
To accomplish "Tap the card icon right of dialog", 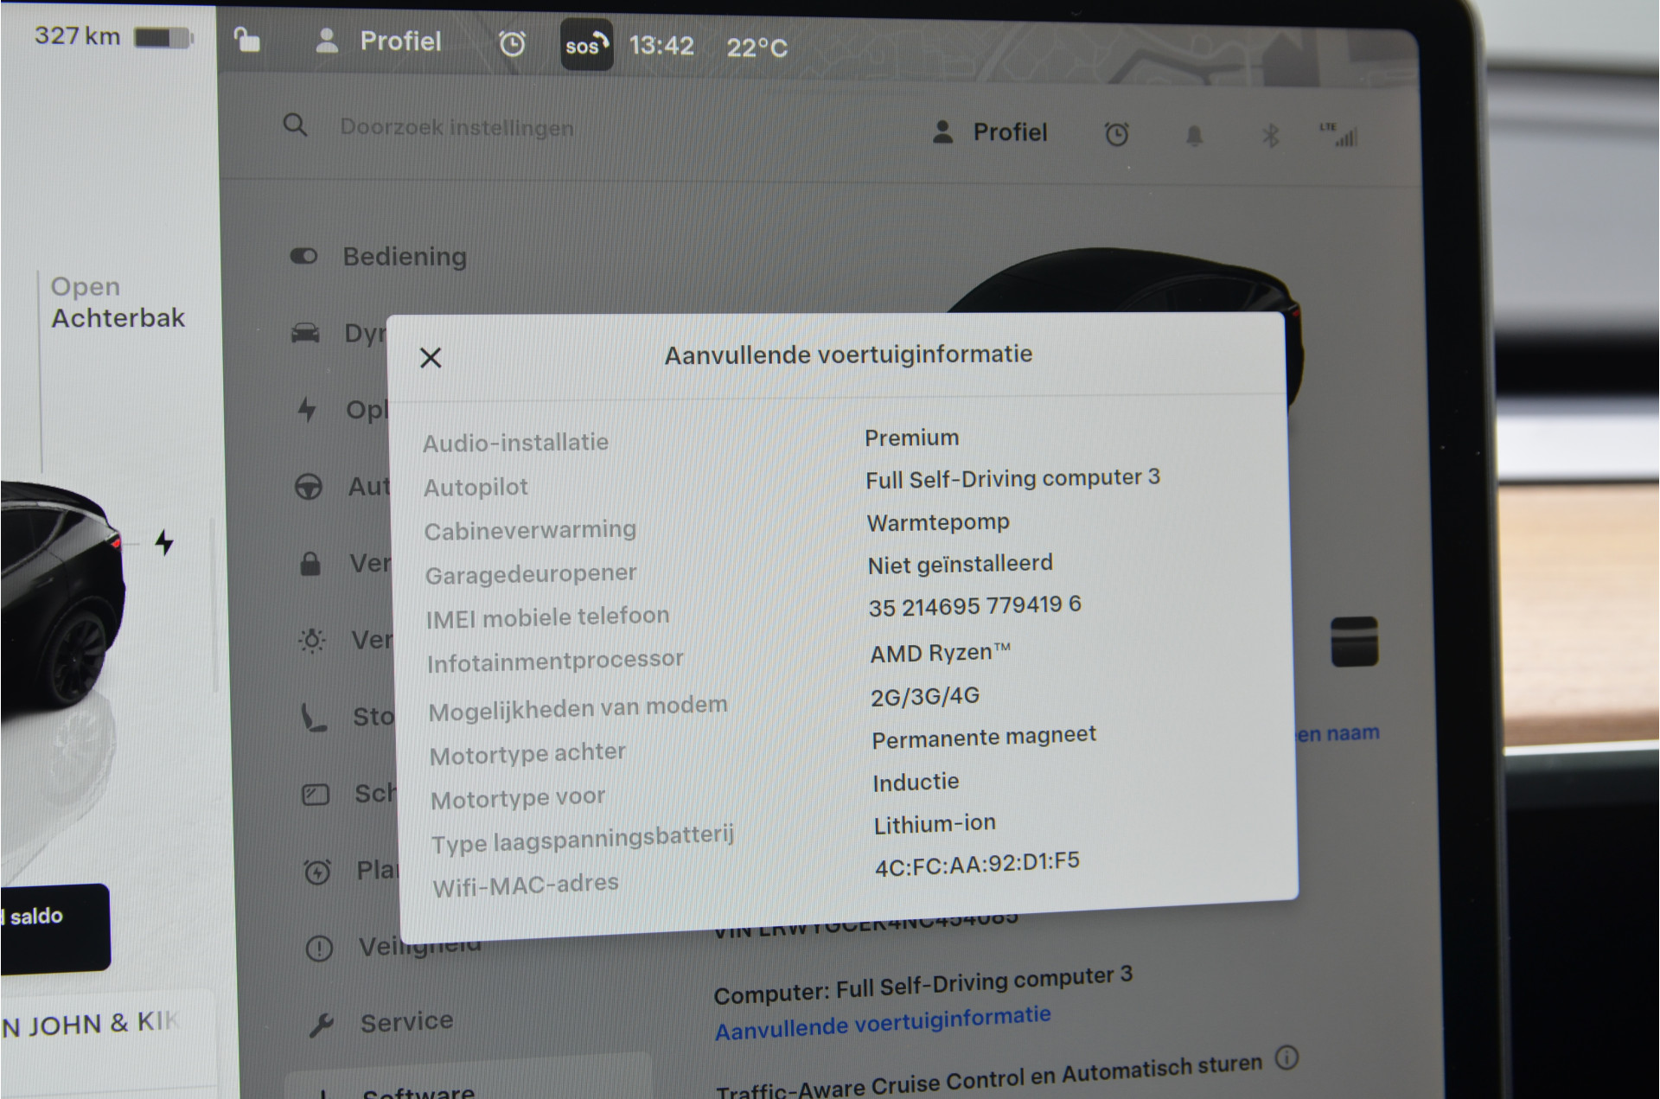I will 1354,642.
